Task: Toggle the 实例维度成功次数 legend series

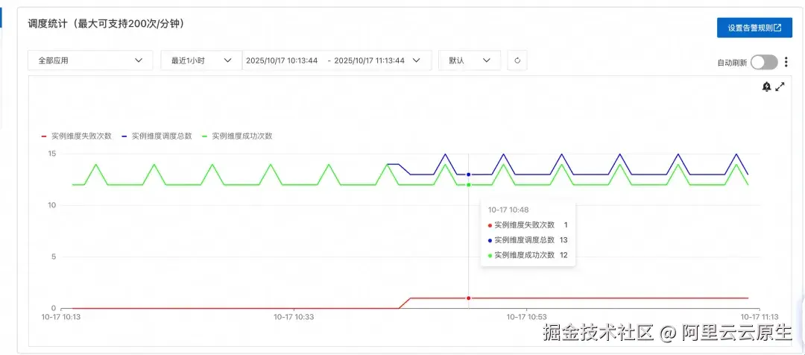Action: pyautogui.click(x=237, y=136)
